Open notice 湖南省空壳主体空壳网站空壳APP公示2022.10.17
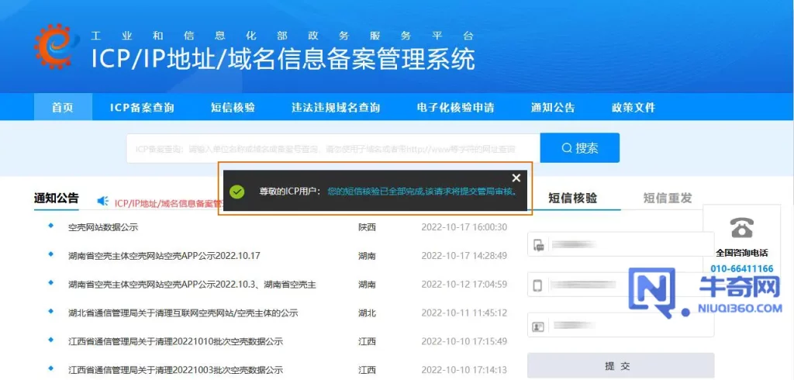794x380 pixels. [x=164, y=256]
